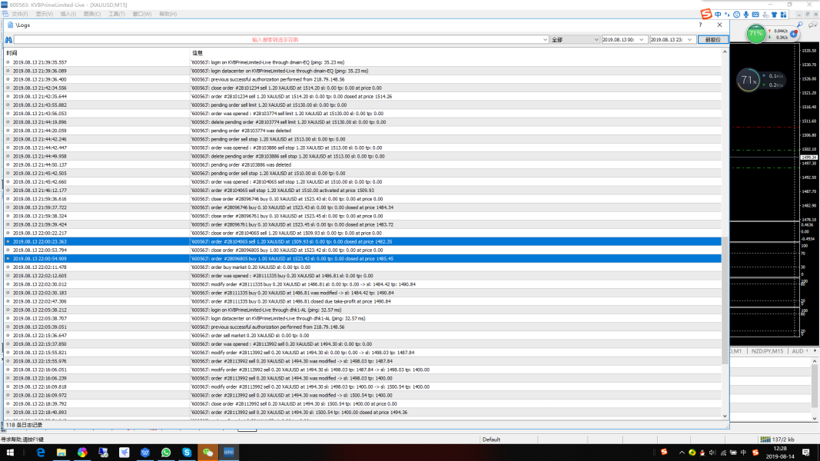Open the 文件(F) menu
Image resolution: width=820 pixels, height=461 pixels.
click(21, 14)
